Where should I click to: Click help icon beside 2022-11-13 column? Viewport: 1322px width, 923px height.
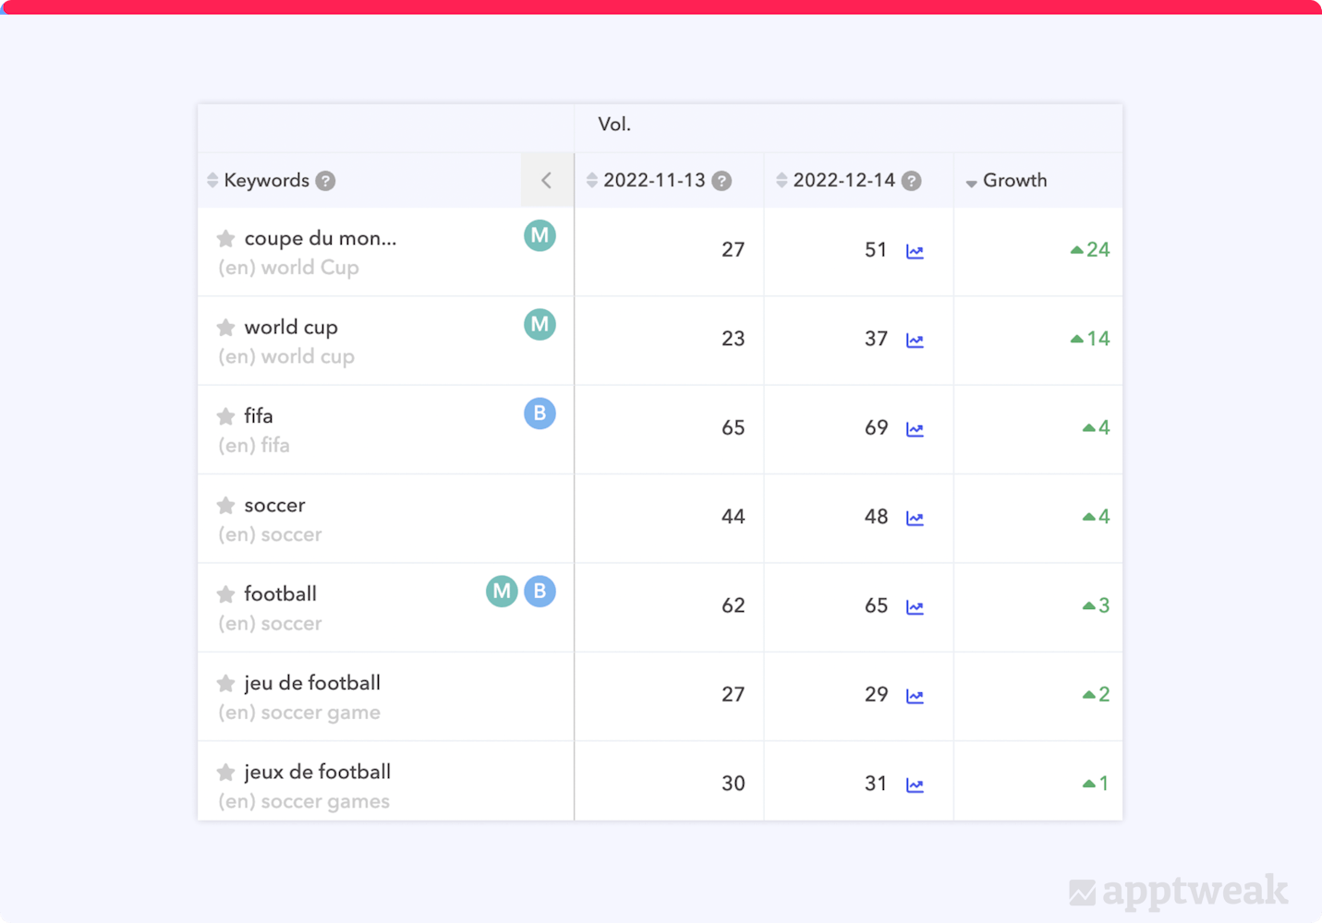pos(722,181)
